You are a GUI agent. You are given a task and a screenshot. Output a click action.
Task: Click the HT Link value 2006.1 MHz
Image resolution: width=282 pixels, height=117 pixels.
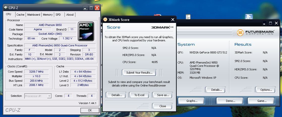click(x=37, y=85)
